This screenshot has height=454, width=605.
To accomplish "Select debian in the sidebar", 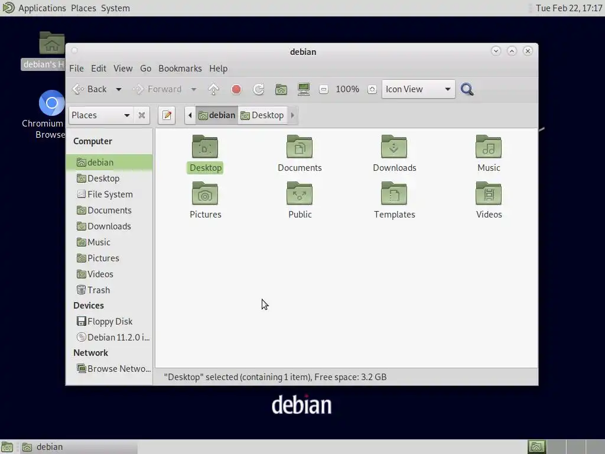I will [109, 162].
